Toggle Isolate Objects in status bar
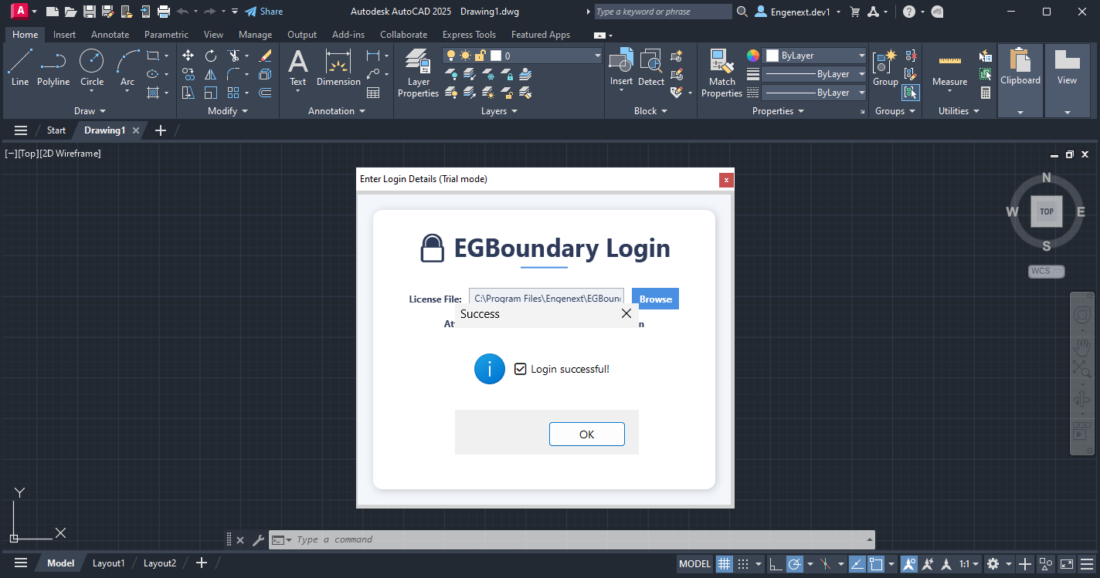 pyautogui.click(x=1046, y=564)
